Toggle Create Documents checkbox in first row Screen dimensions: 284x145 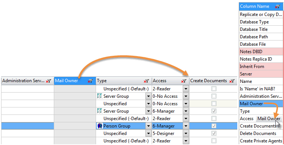[x=214, y=89]
